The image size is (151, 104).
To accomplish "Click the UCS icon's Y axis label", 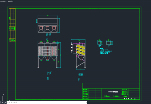I will pyautogui.click(x=3, y=95).
